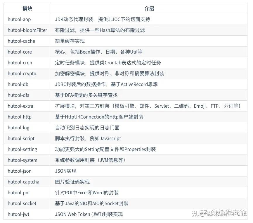
Task: Select the hutool-extra module name
Action: point(20,106)
